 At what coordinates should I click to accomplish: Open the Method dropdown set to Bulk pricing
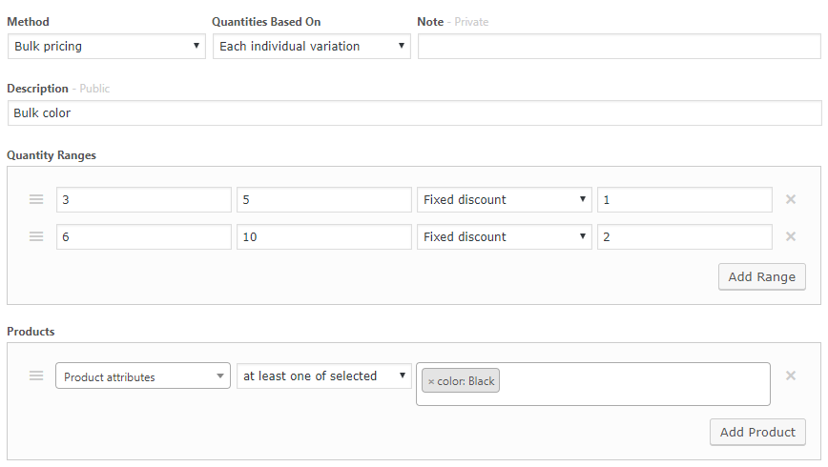pos(107,47)
